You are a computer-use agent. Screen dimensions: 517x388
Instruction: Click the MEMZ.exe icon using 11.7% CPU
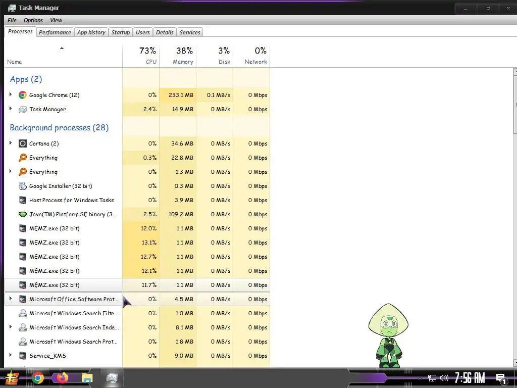point(22,285)
